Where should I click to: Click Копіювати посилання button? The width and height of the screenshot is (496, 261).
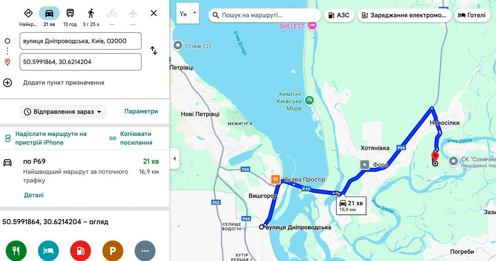[131, 138]
